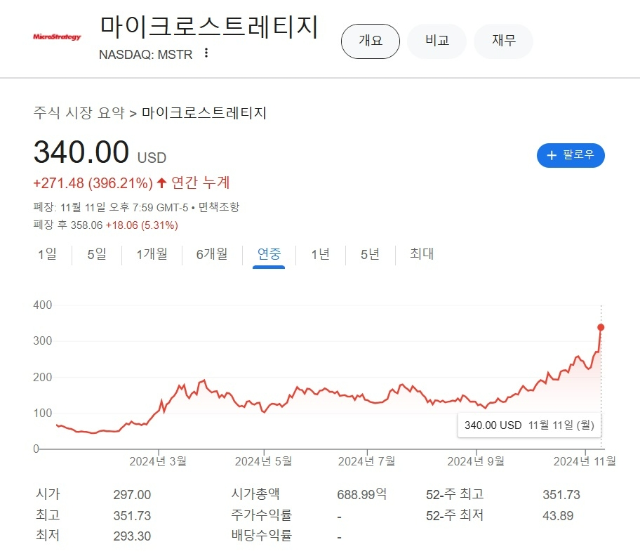
Task: Click the 2024년 9월 axis label
Action: click(x=476, y=462)
